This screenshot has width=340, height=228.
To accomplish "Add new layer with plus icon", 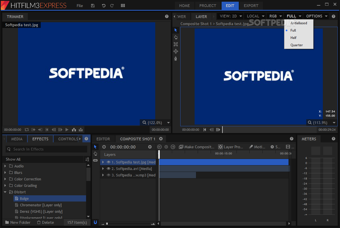I will 150,147.
